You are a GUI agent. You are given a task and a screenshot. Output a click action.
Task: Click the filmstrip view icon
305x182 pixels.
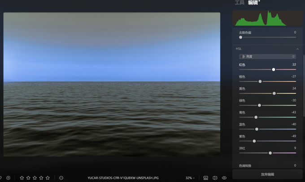(x=206, y=178)
